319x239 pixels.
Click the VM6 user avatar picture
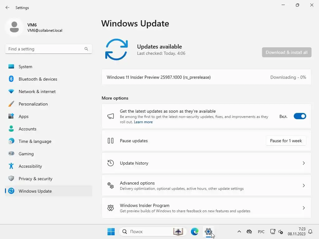14,27
